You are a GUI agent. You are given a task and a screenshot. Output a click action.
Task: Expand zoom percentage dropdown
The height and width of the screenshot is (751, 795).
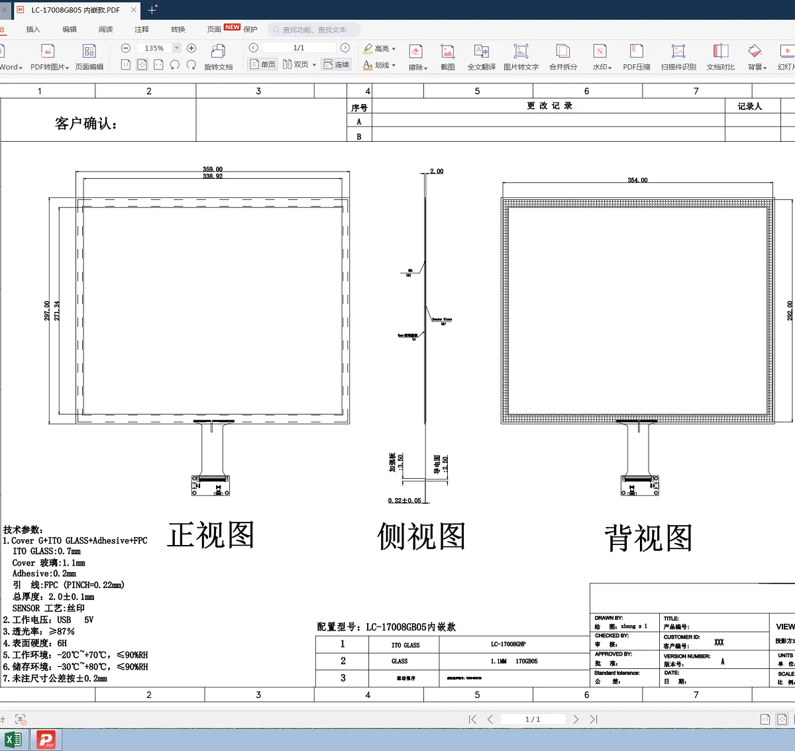[176, 48]
